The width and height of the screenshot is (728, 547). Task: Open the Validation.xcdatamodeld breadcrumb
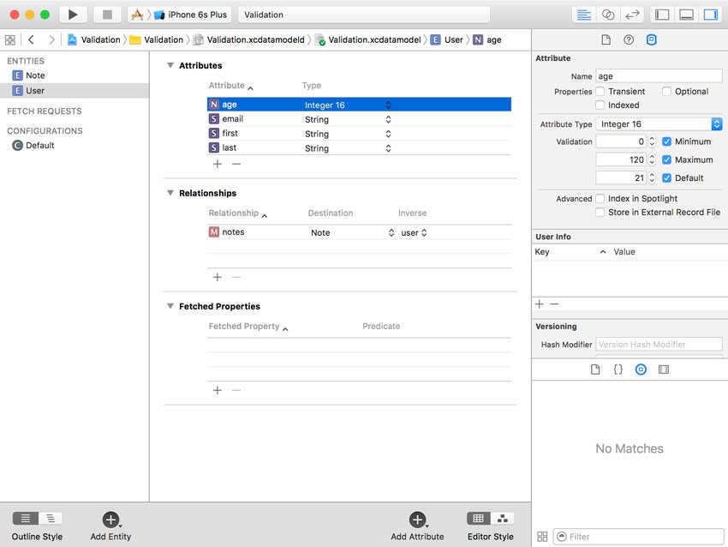pyautogui.click(x=249, y=40)
